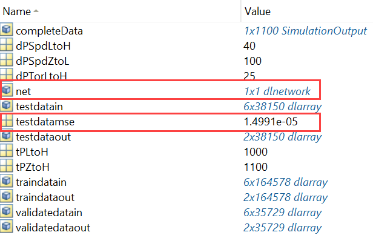
Task: Click the traindatain object icon
Action: coord(7,181)
